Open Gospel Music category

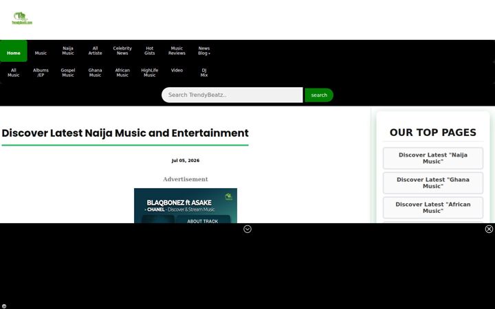(x=68, y=73)
